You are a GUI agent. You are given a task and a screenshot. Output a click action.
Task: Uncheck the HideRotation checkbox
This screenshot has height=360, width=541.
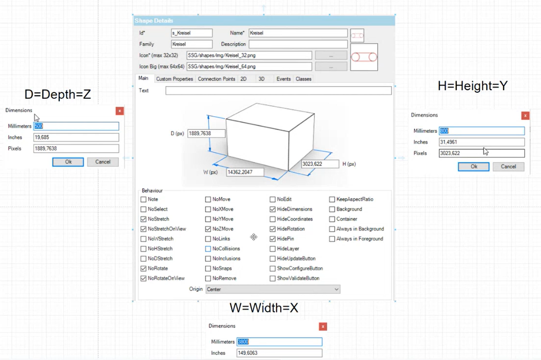pyautogui.click(x=273, y=229)
